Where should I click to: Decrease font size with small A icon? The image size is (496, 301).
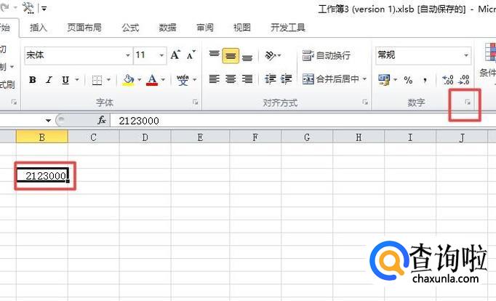coord(191,55)
